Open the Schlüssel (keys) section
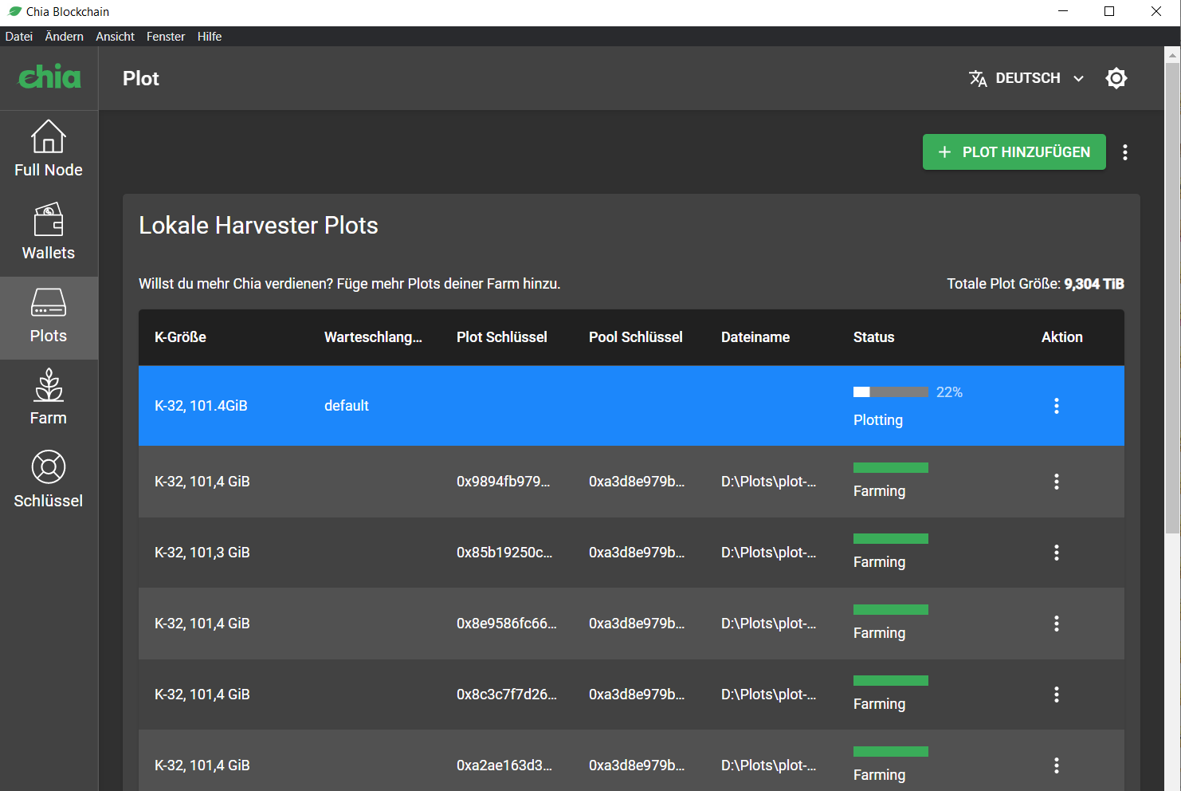 pyautogui.click(x=49, y=481)
